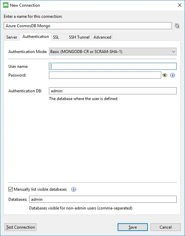This screenshot has width=185, height=236.
Task: Click 'The database where the user is defined' text
Action: point(83,99)
